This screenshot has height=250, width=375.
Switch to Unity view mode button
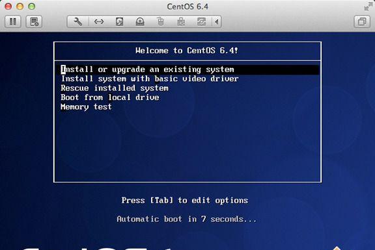(362, 21)
